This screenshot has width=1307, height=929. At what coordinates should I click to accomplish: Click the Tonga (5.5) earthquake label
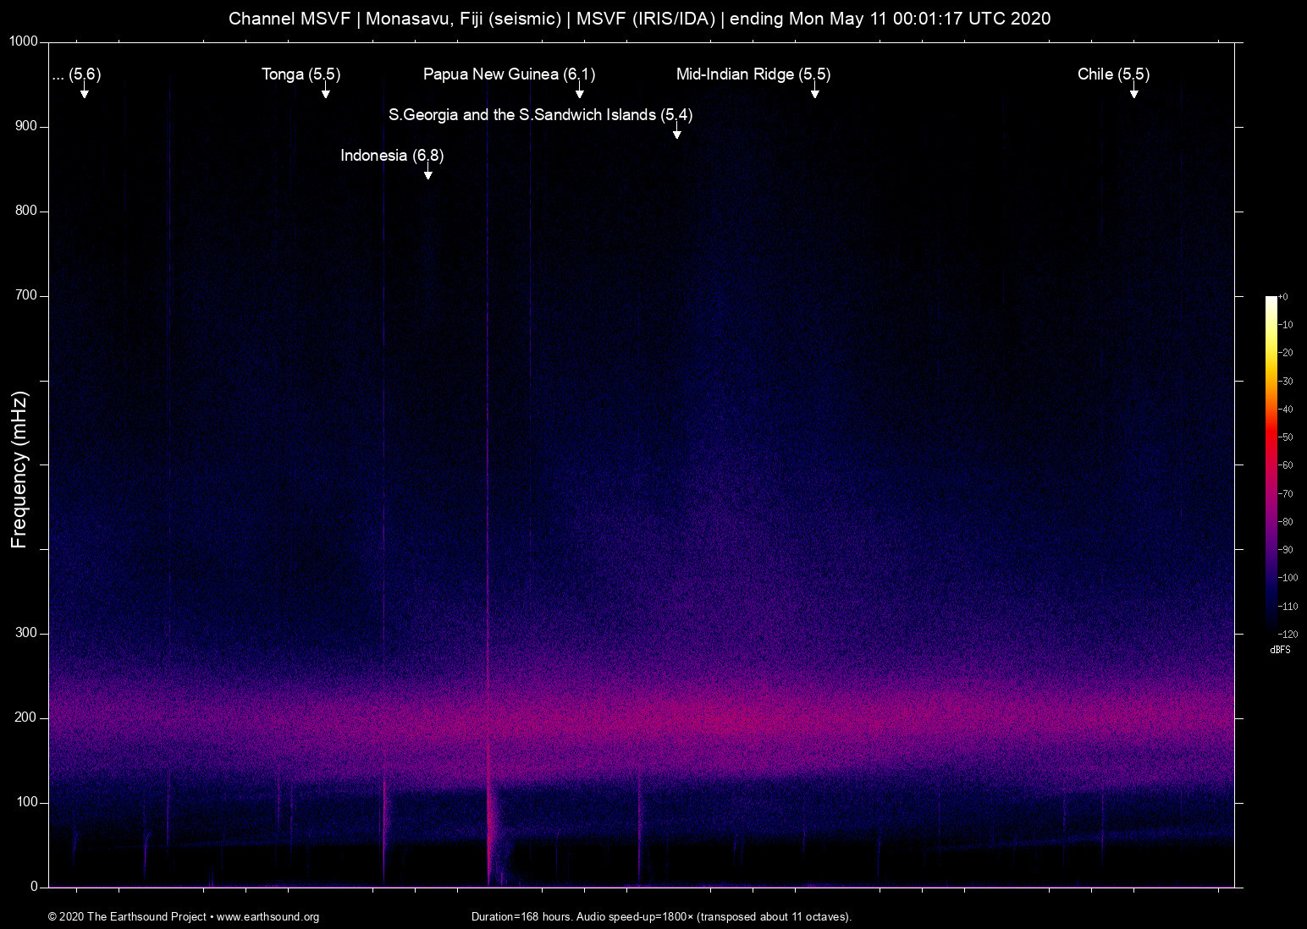pos(301,74)
